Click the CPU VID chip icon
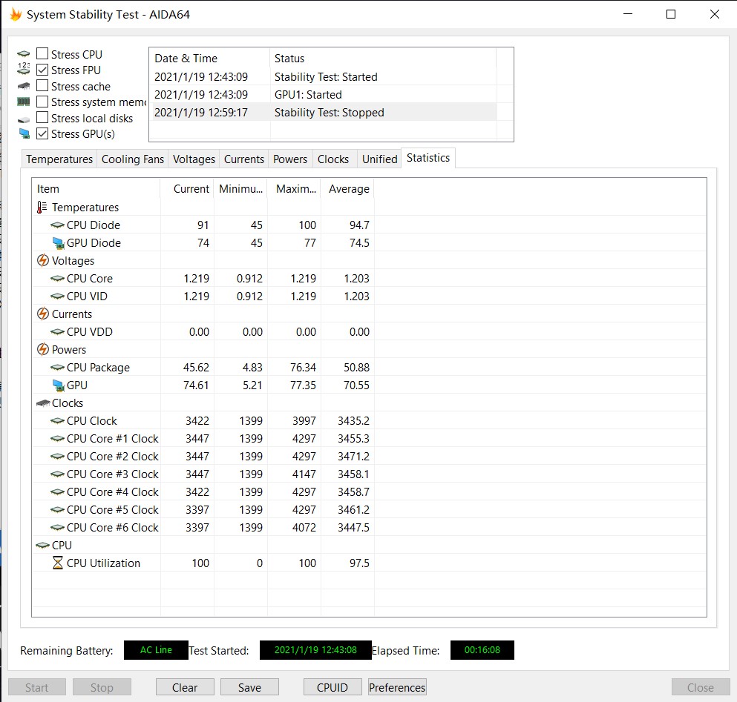The width and height of the screenshot is (737, 702). 57,297
